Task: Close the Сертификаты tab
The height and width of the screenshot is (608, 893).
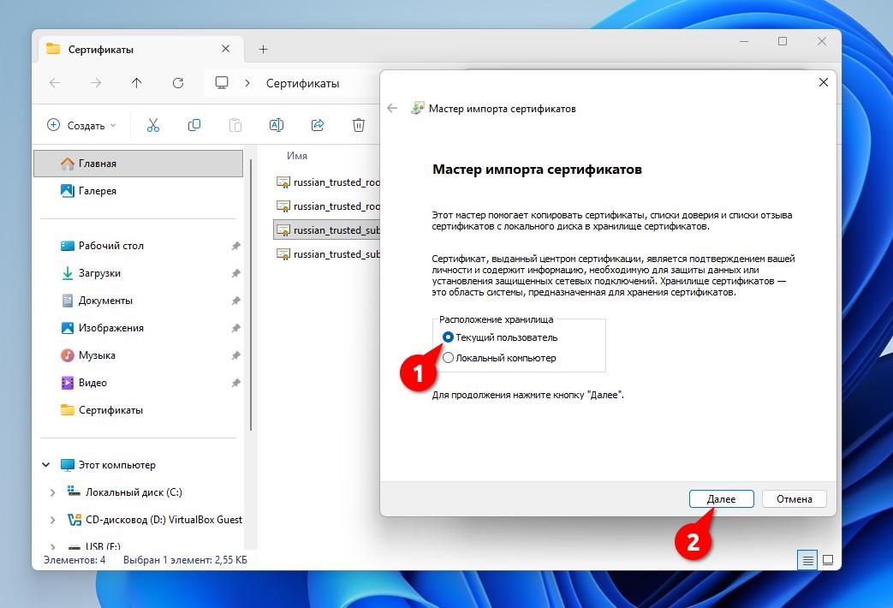Action: [225, 49]
